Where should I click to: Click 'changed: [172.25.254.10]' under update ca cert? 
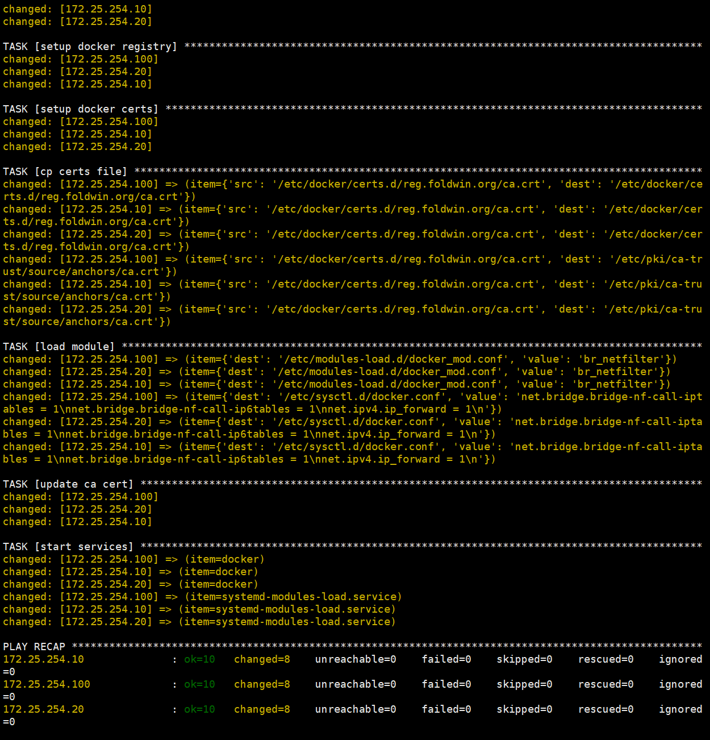tap(78, 522)
